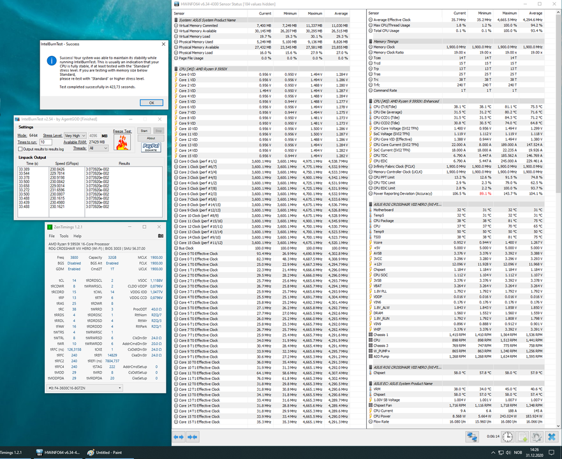This screenshot has height=459, width=562.
Task: Open the ZenTimings memory module F4-3600C16-8GTZN dropdown
Action: click(85, 388)
